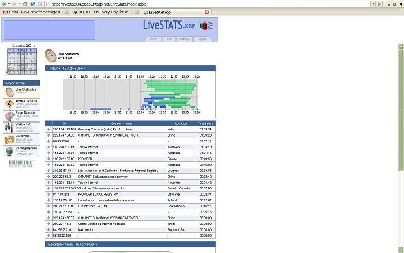Click the Email tab button

coord(168,39)
